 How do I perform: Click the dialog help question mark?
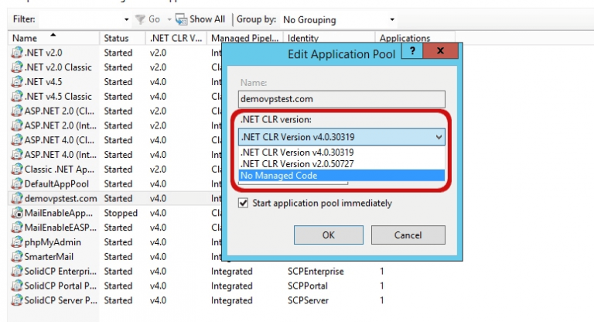[412, 51]
